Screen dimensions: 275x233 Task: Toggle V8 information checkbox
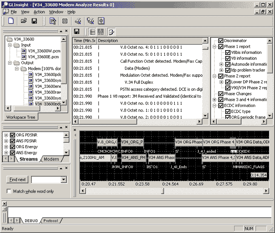[228, 58]
